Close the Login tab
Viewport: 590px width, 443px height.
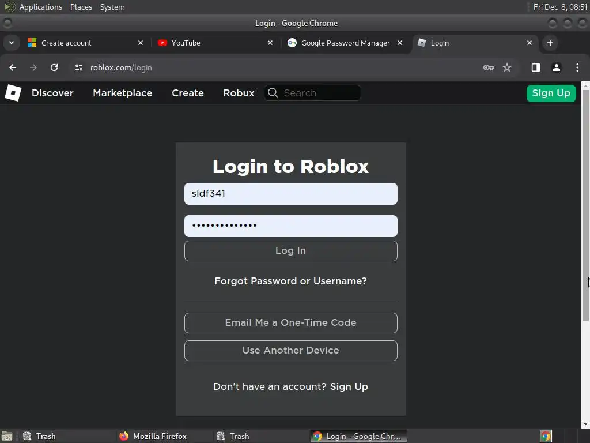point(530,43)
